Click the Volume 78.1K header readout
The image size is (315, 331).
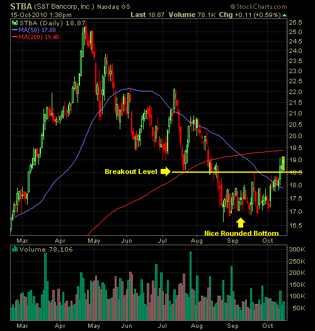(192, 15)
